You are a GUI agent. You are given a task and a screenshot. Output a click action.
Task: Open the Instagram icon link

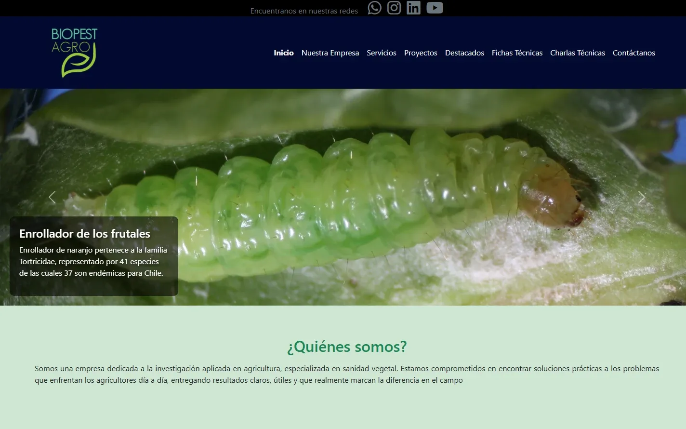(x=394, y=8)
